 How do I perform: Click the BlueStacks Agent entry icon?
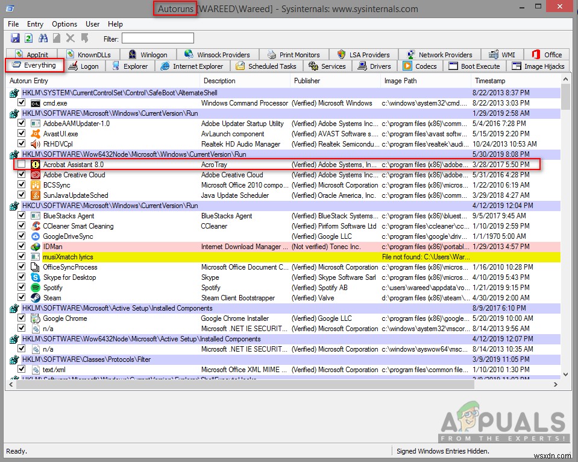36,216
